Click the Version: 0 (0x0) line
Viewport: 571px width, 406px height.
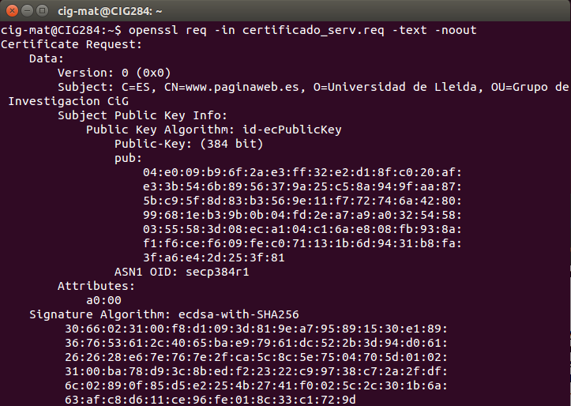click(x=114, y=73)
